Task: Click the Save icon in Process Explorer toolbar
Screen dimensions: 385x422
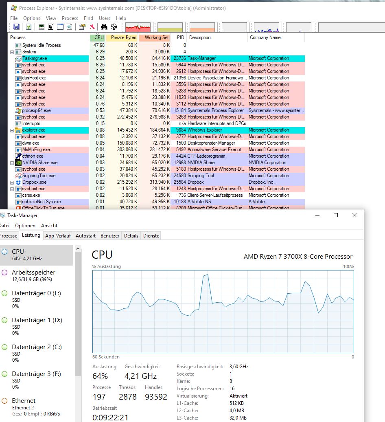Action: pos(16,26)
